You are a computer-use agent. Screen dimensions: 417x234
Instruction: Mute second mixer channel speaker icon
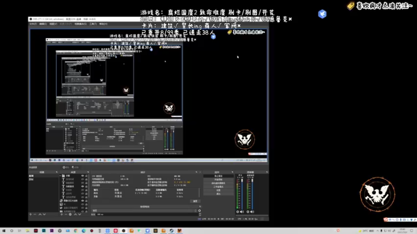pos(252,212)
